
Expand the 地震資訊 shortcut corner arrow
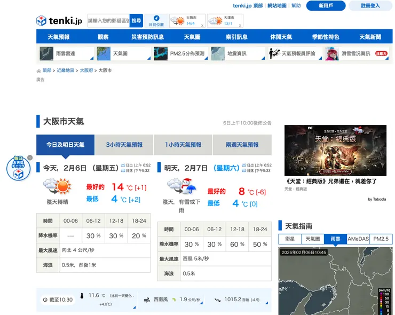(x=263, y=58)
